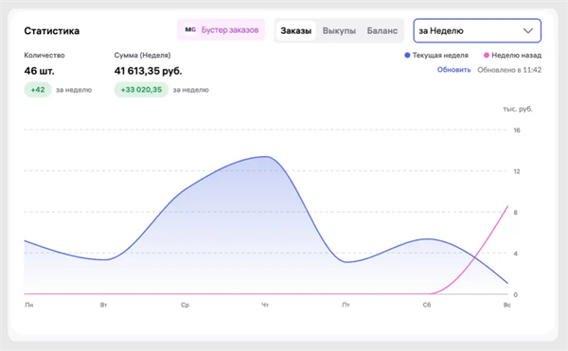The height and width of the screenshot is (351, 568).
Task: Toggle Текущая неделя series in legend
Action: click(436, 56)
